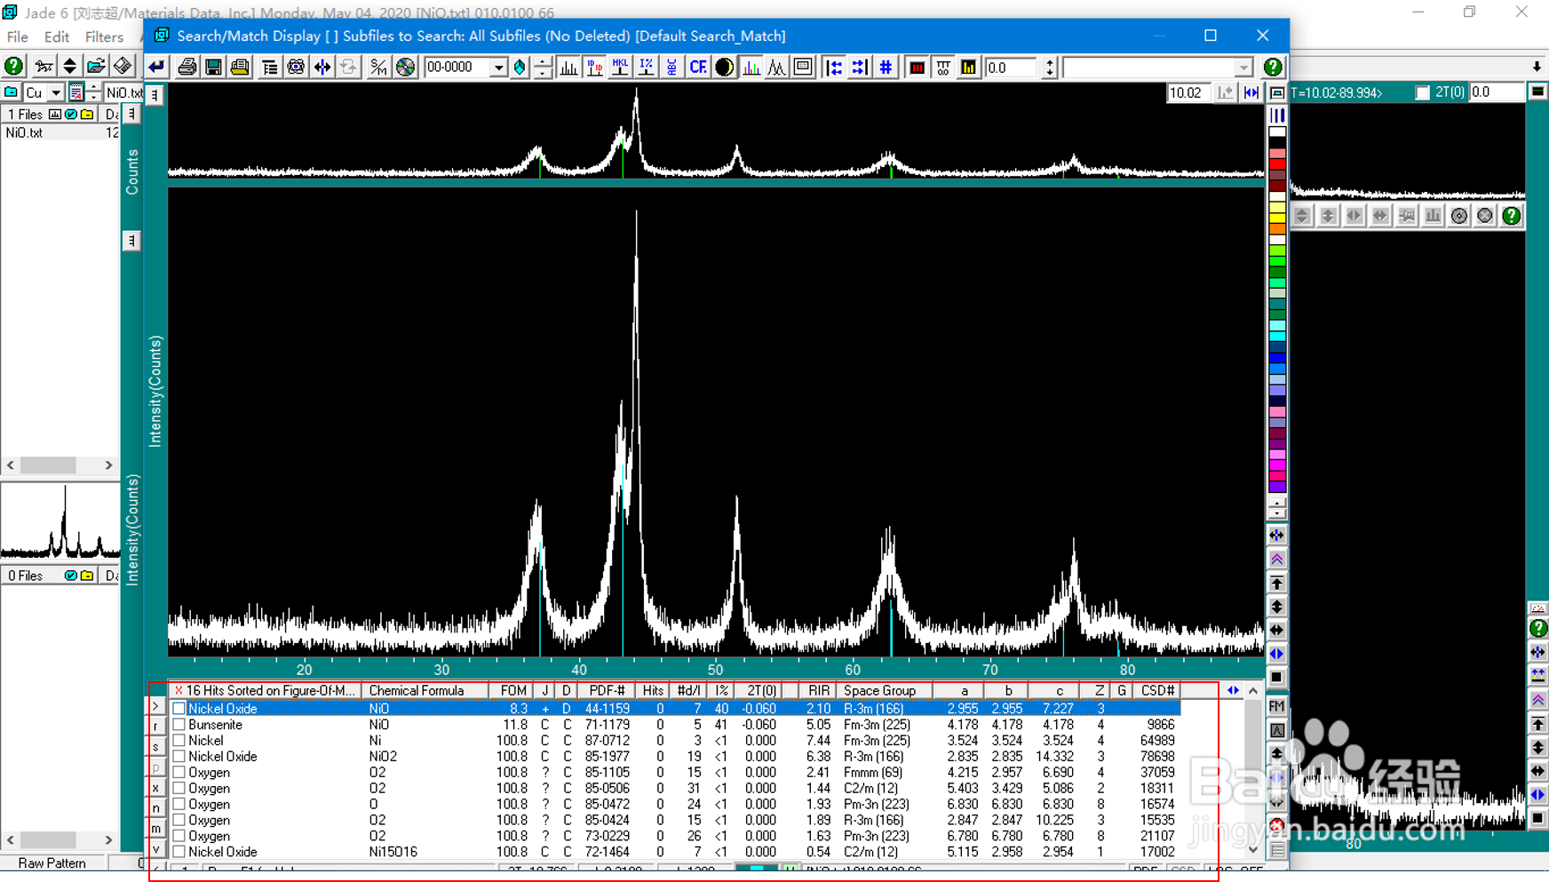Check the Bunsenite row checkbox
Screen dimensions: 1549x882
click(179, 725)
